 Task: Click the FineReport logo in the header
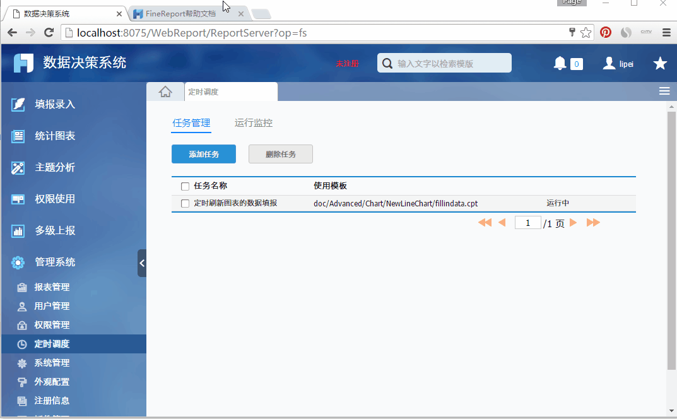click(x=23, y=63)
